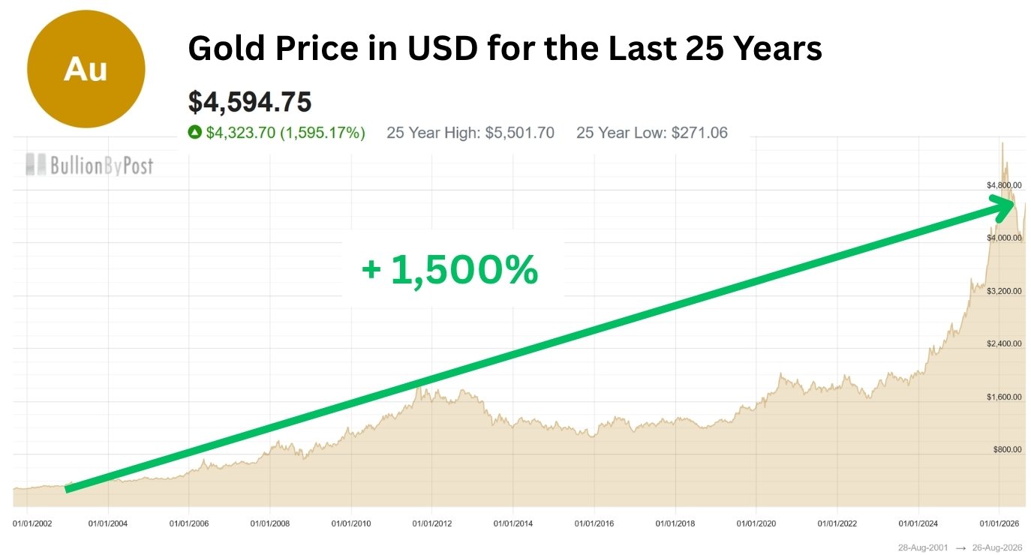Click the 25 Year High: $5,501.70 label
The image size is (1031, 555).
coord(470,133)
